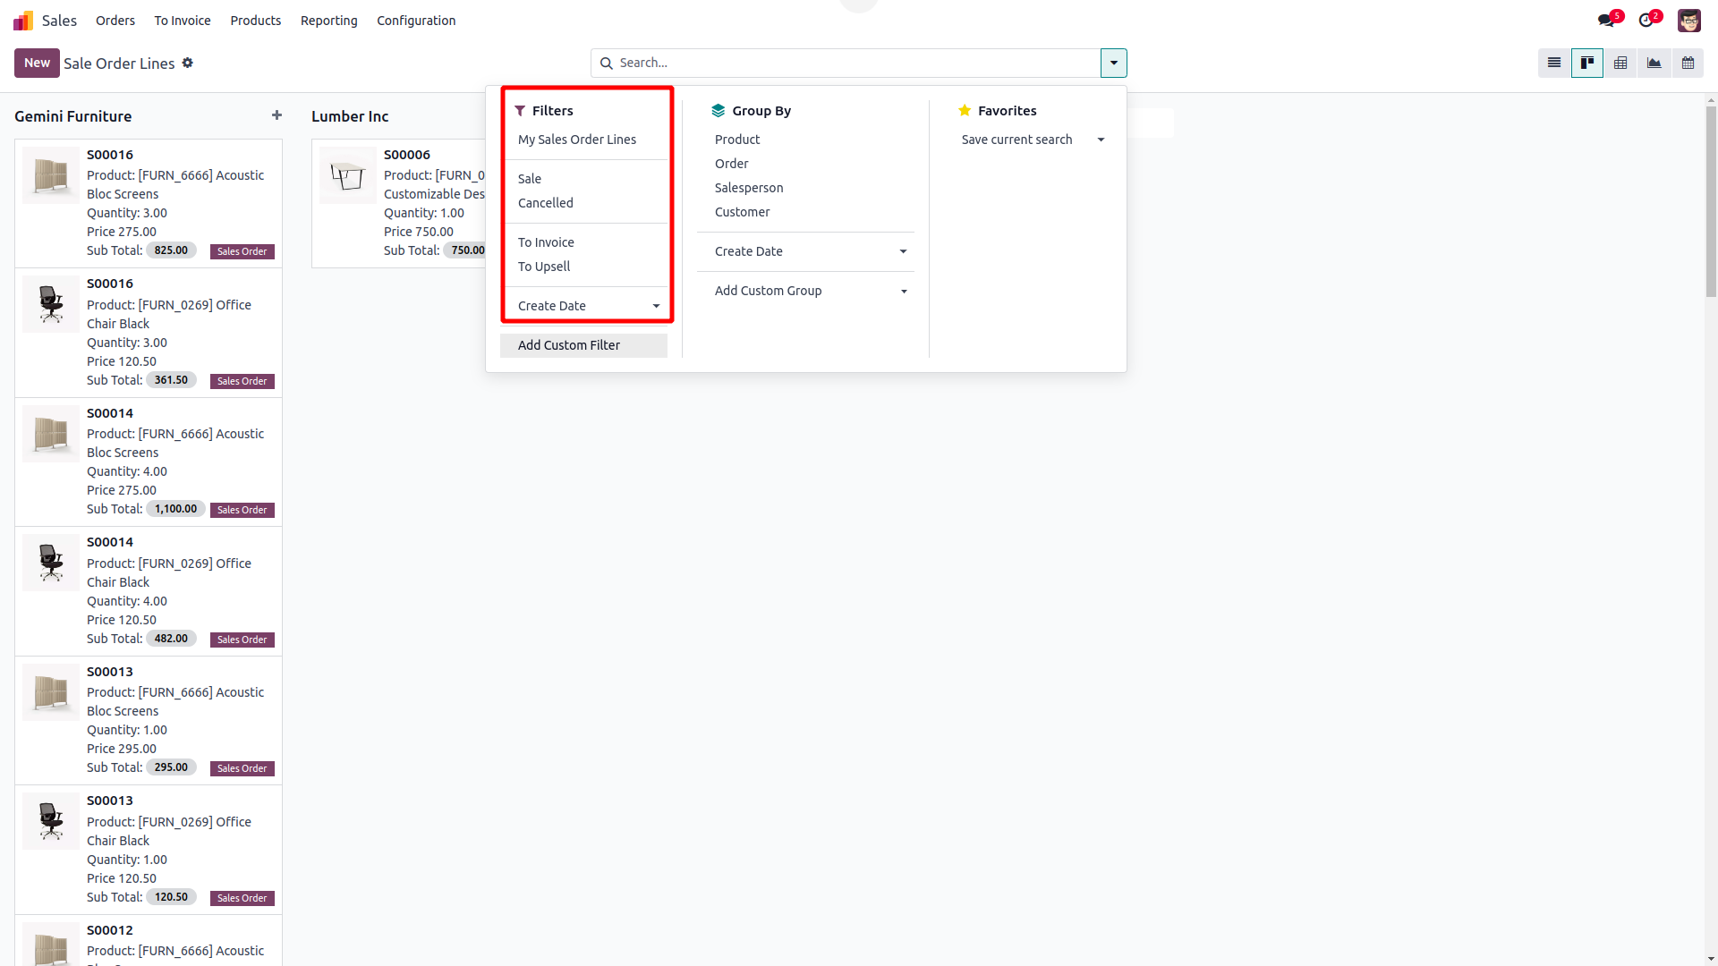
Task: Expand Save current search option
Action: pos(1032,140)
